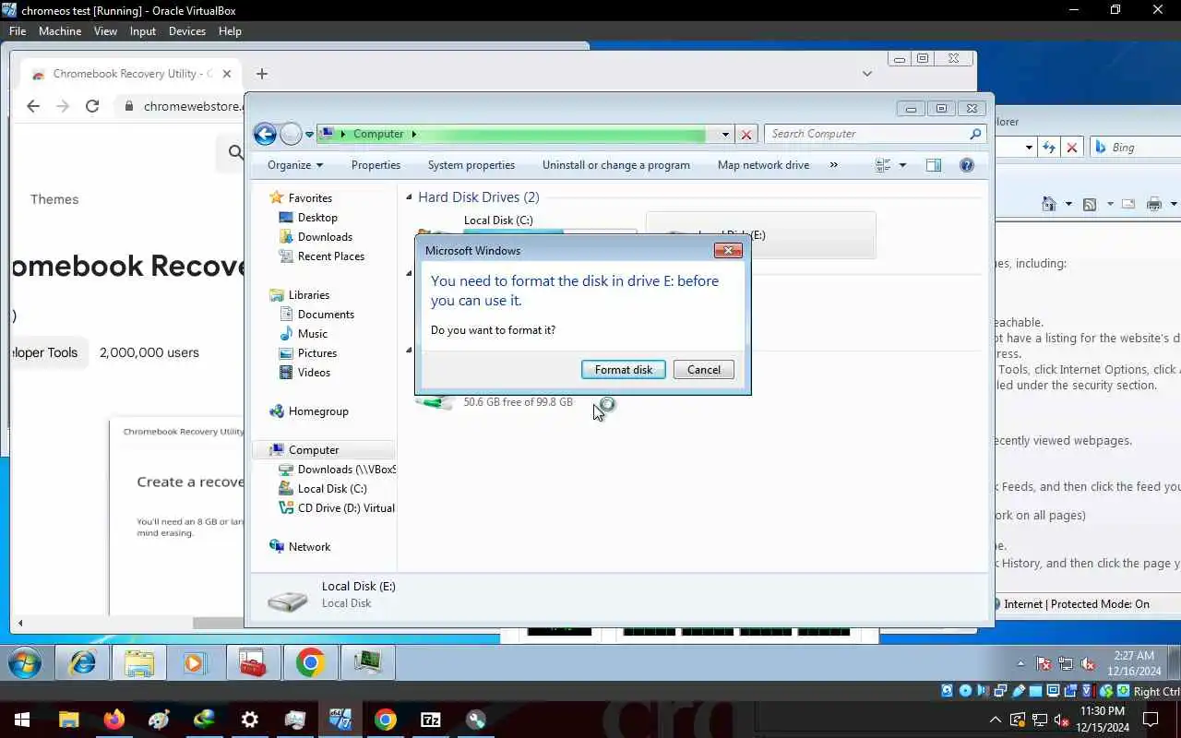Click Internet Explorer RSS feeds icon
Viewport: 1181px width, 738px height.
(x=1090, y=204)
